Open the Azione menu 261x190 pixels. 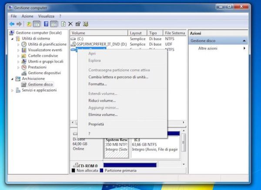click(x=28, y=16)
